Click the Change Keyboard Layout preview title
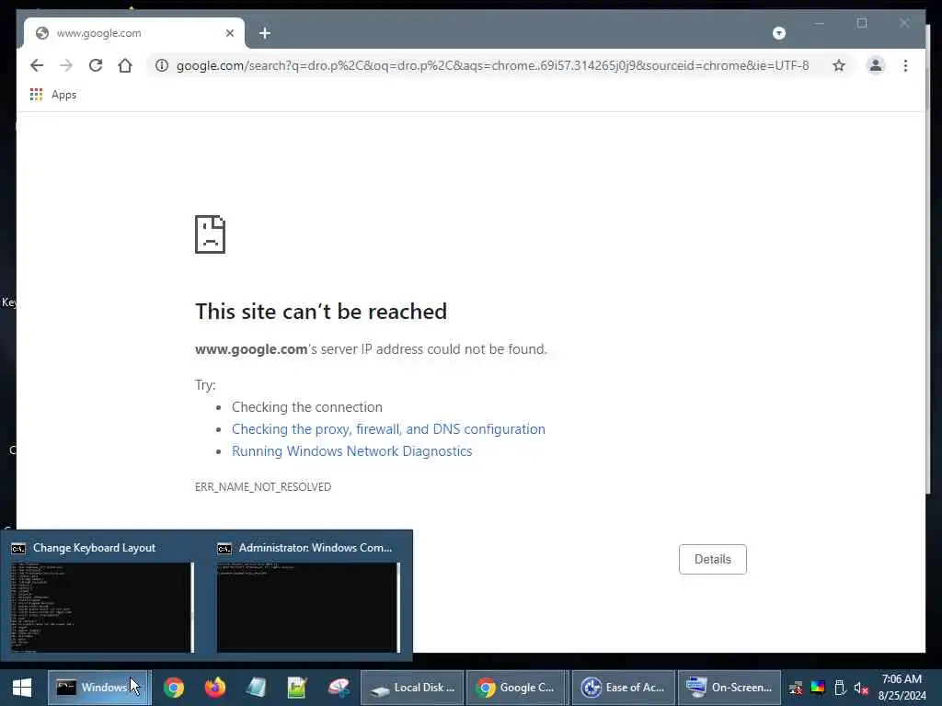942x706 pixels. point(95,548)
